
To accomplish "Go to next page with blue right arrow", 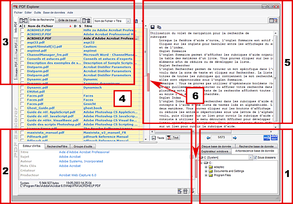I will pyautogui.click(x=235, y=138).
